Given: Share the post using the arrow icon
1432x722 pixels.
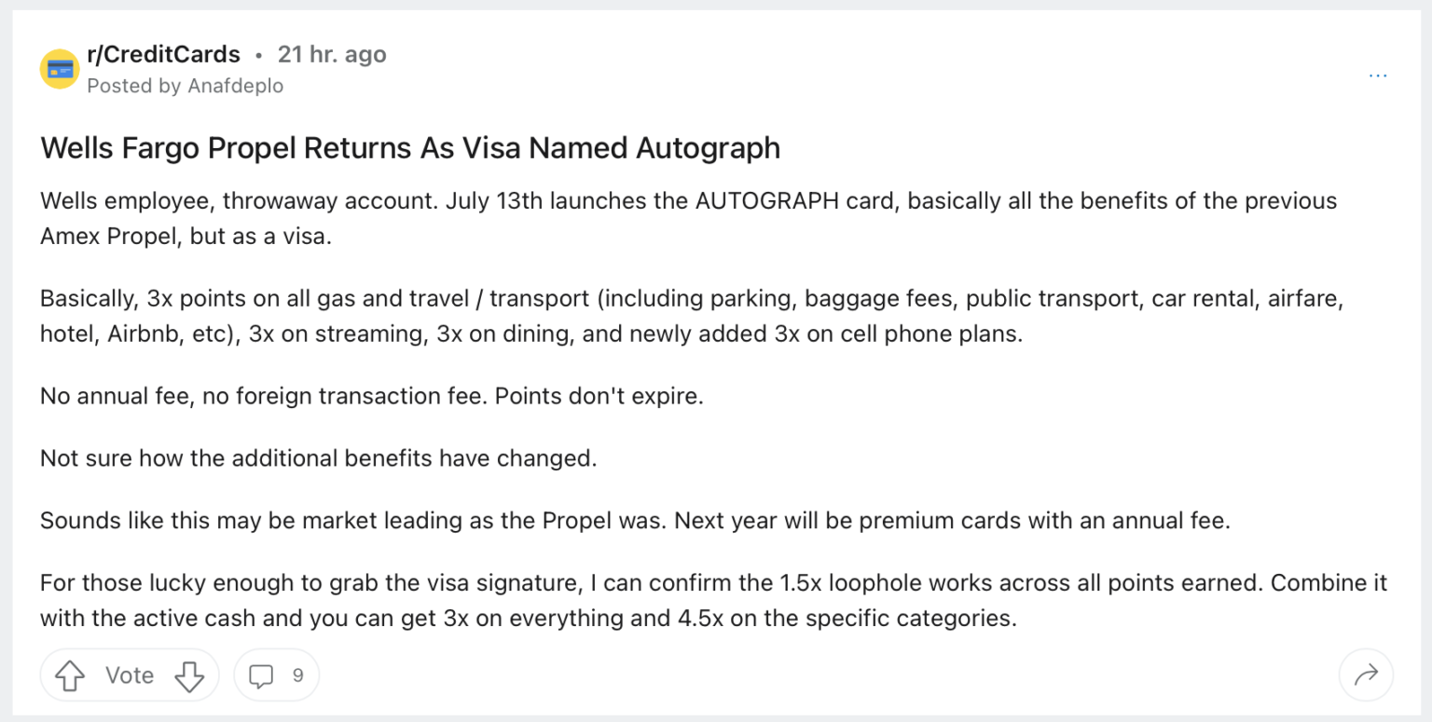Looking at the screenshot, I should pyautogui.click(x=1366, y=675).
